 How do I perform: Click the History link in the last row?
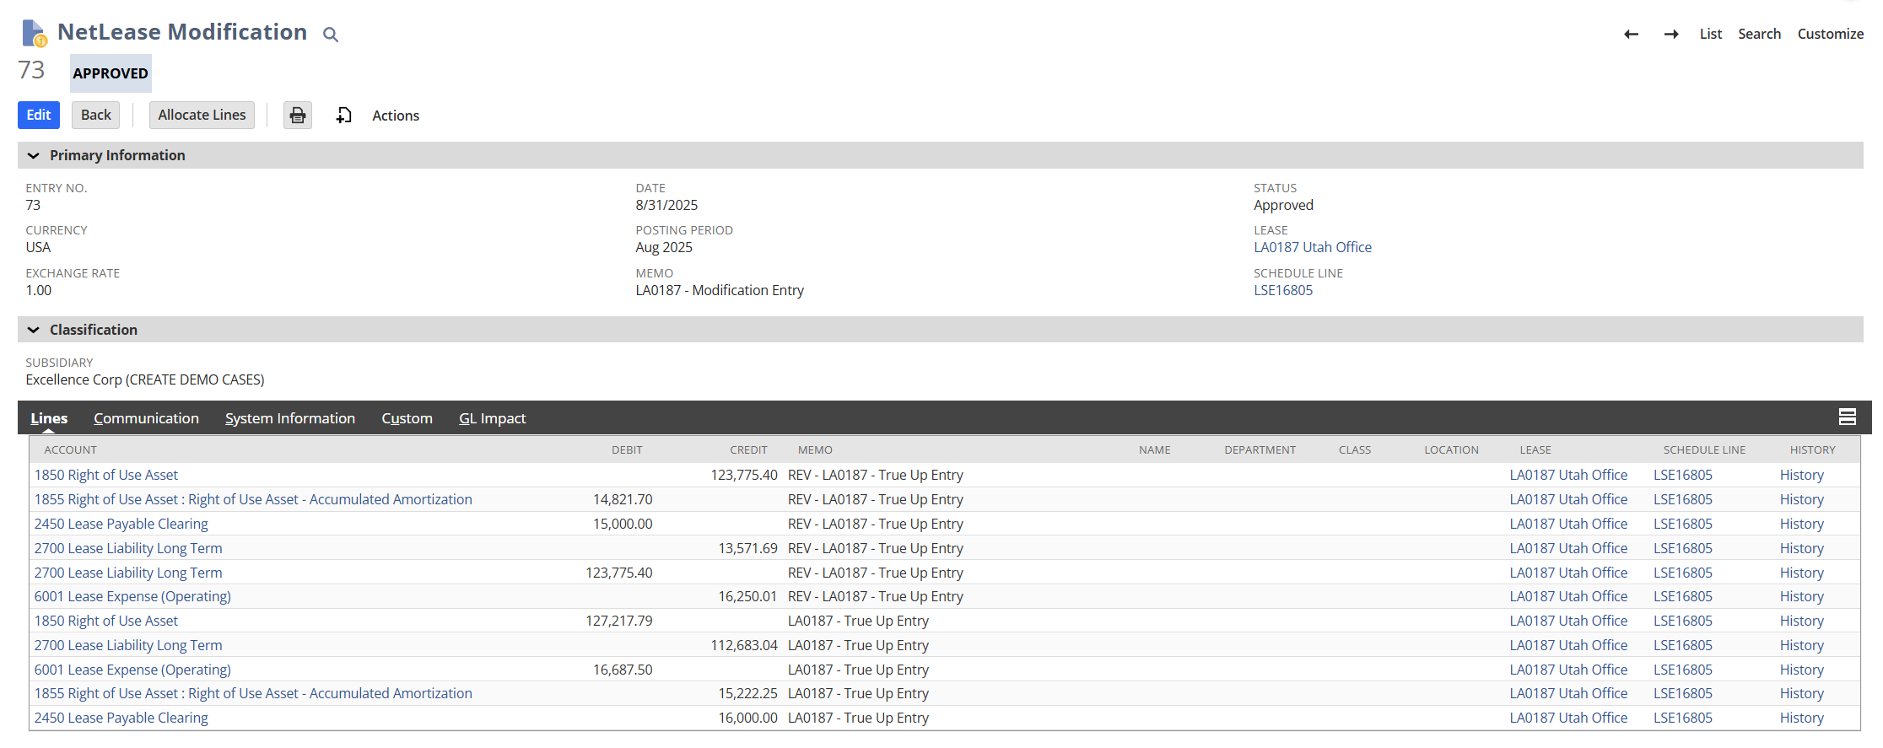[1801, 718]
